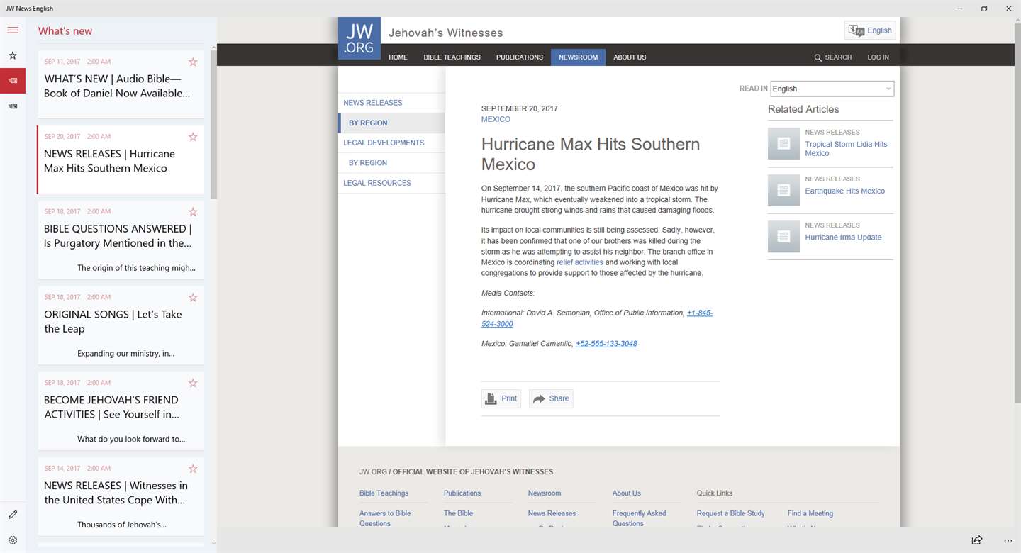Click footer Answers to Bible Questions link
Viewport: 1021px width, 553px height.
pyautogui.click(x=385, y=518)
